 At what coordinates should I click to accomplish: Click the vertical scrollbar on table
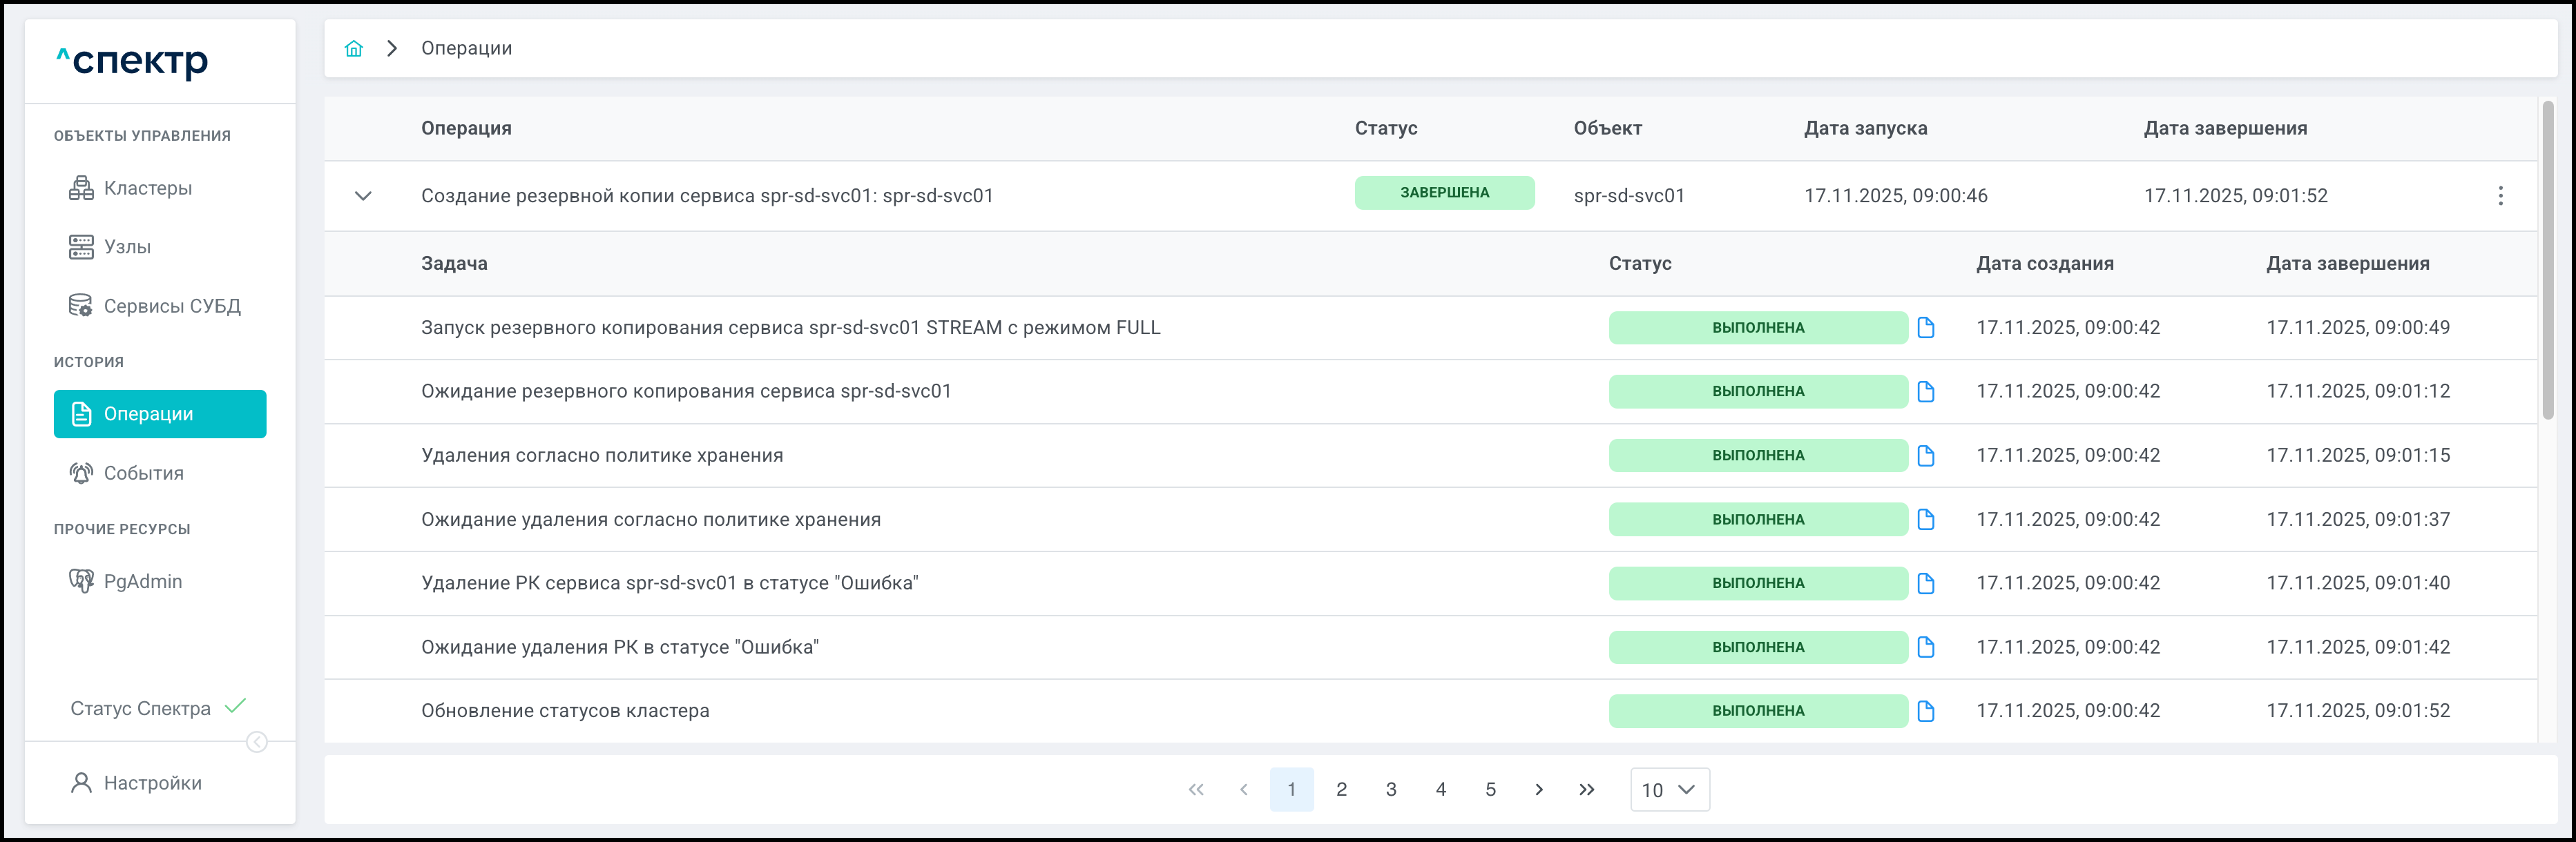[2547, 260]
